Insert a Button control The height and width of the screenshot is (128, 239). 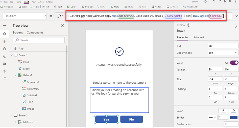34,7
